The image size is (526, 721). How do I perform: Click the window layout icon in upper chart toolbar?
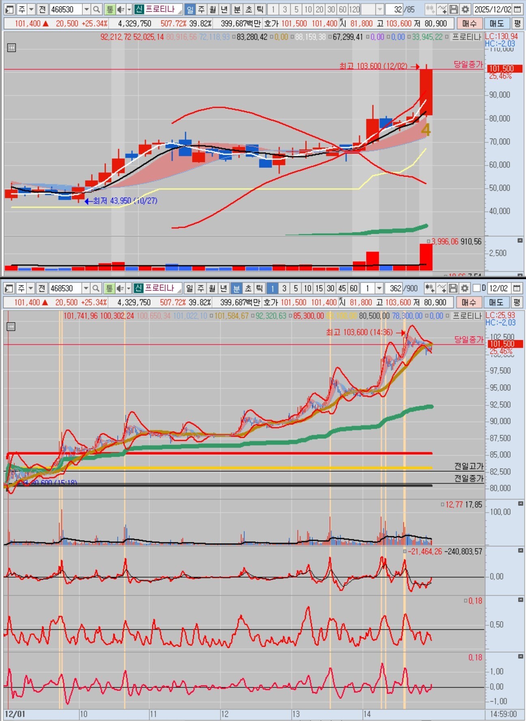click(10, 9)
